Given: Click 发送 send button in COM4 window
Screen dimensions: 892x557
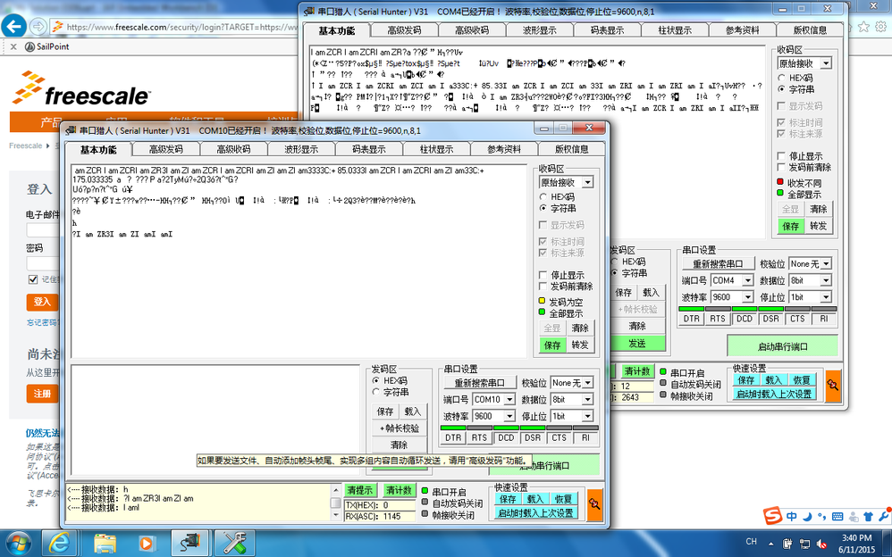Looking at the screenshot, I should pyautogui.click(x=637, y=344).
